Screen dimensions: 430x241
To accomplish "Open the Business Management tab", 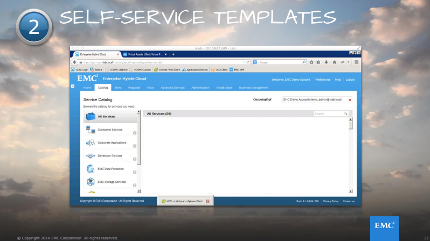I will click(253, 88).
